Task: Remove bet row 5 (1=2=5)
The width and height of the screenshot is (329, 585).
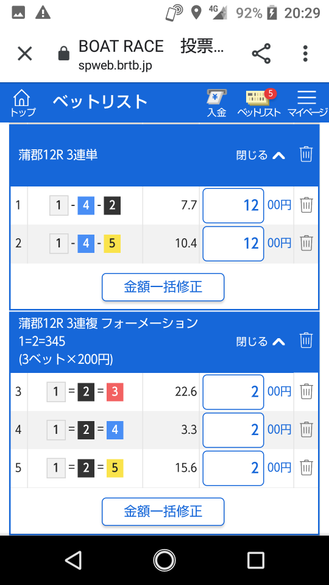Action: (x=306, y=467)
